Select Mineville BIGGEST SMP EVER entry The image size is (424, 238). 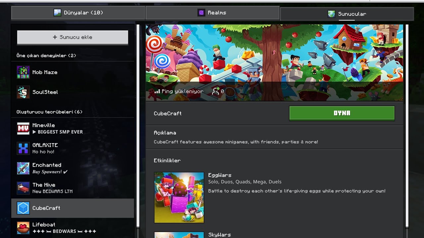tap(73, 129)
